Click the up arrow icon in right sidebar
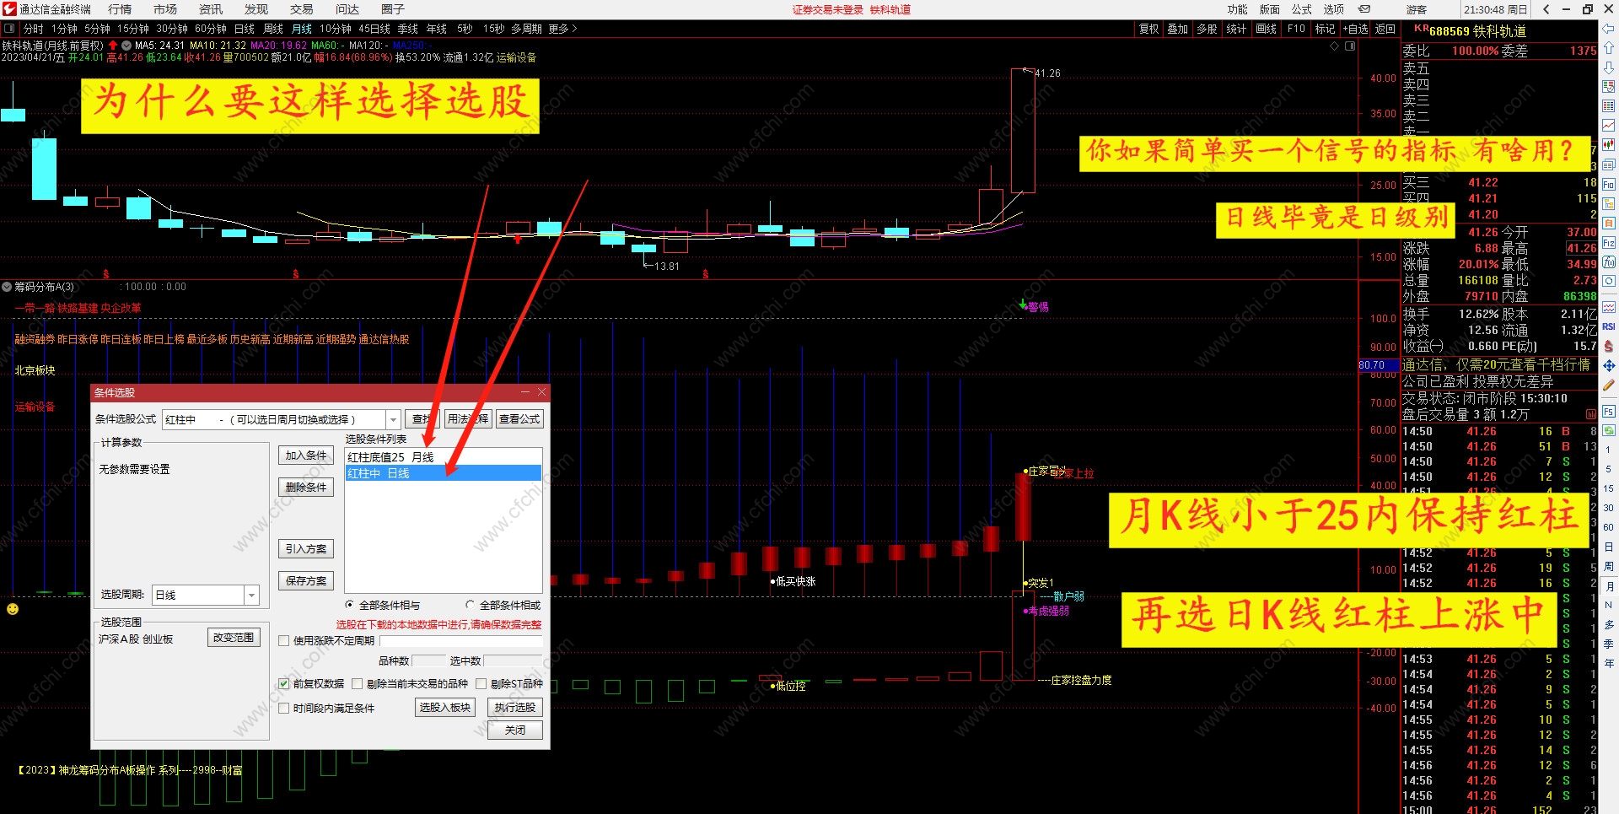This screenshot has height=814, width=1619. coord(1609,48)
